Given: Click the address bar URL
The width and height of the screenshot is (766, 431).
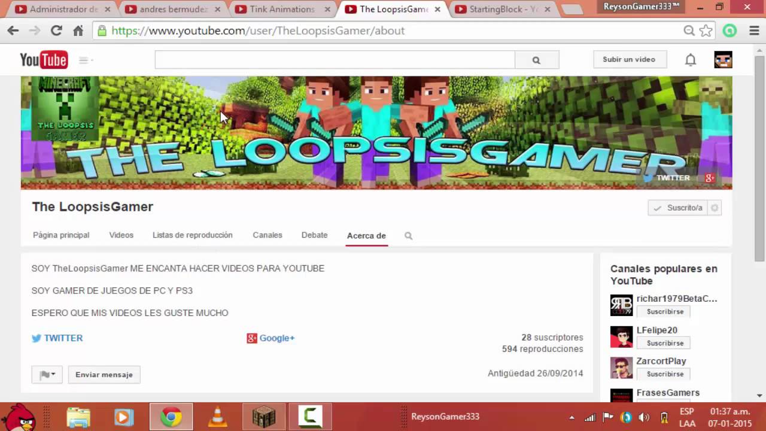Looking at the screenshot, I should (259, 31).
